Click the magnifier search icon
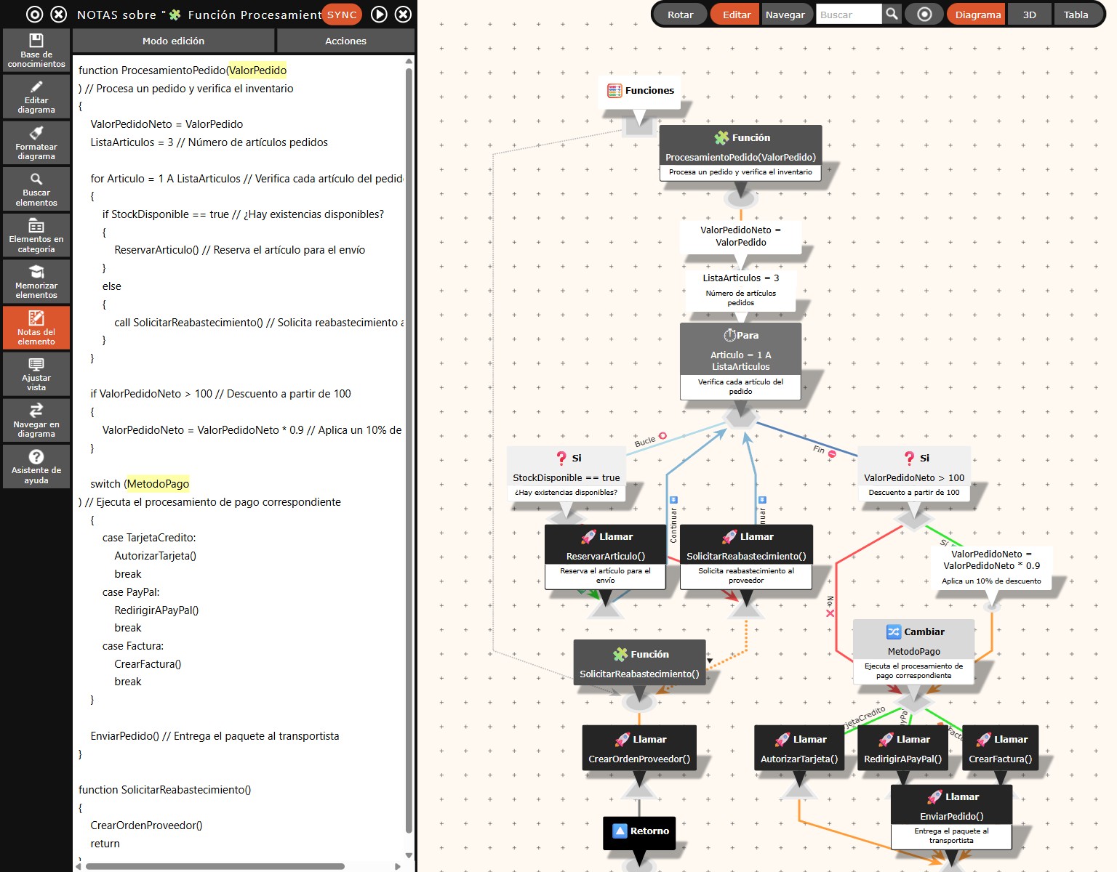Screen dimensions: 1117x872 (892, 15)
